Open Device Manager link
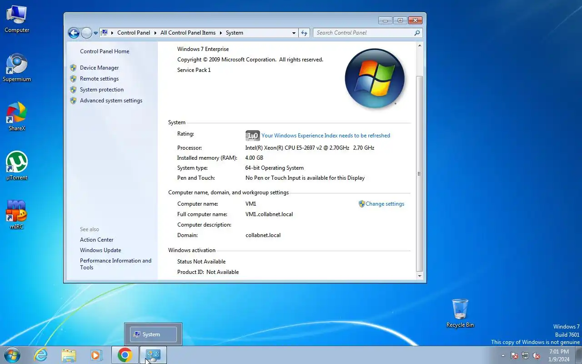Screen dimensions: 582x364 pos(99,68)
